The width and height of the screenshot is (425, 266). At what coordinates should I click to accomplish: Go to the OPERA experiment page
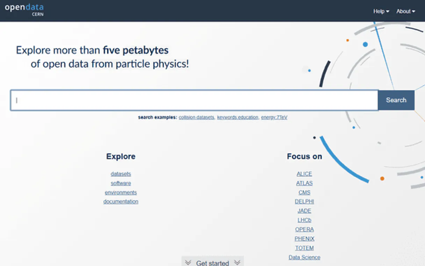pos(304,229)
